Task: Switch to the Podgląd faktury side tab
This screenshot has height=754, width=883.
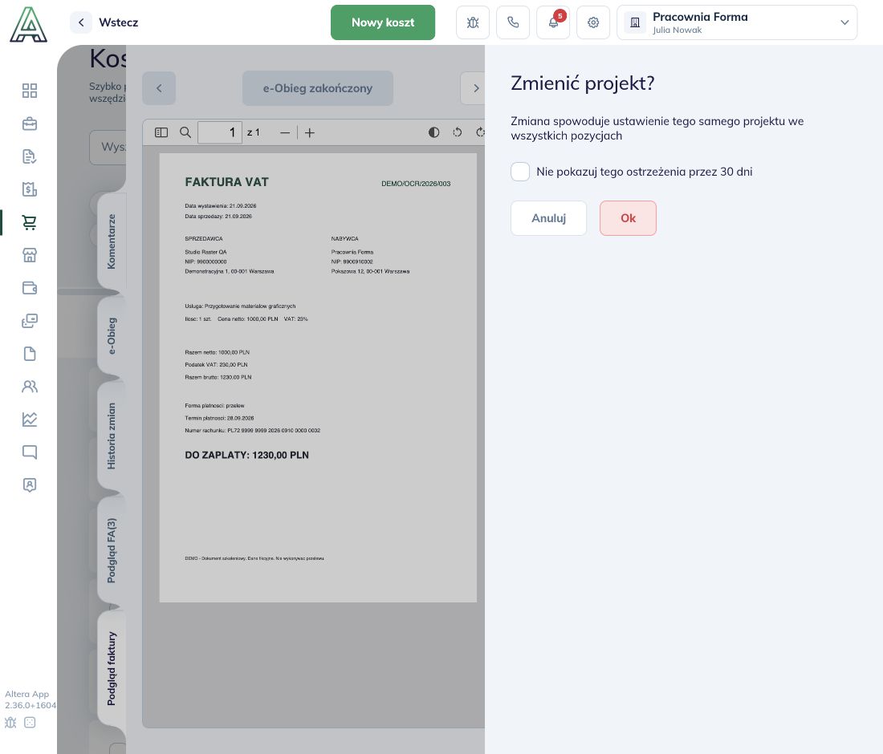Action: pos(112,668)
